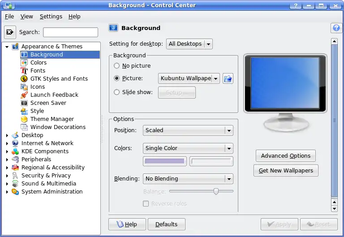Click inside the Search input field
This screenshot has height=237, width=344.
(x=70, y=32)
